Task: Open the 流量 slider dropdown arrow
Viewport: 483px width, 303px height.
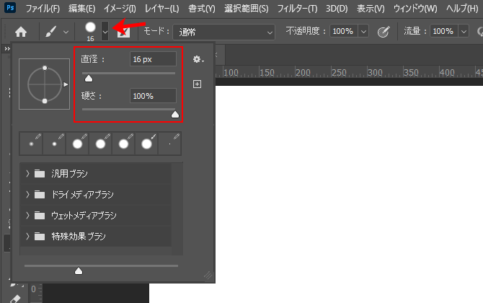Action: [x=464, y=31]
